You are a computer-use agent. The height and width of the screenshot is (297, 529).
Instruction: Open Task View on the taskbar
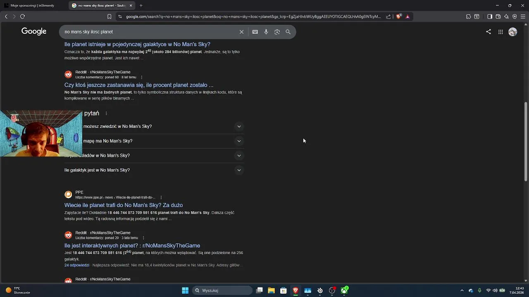[x=259, y=290]
